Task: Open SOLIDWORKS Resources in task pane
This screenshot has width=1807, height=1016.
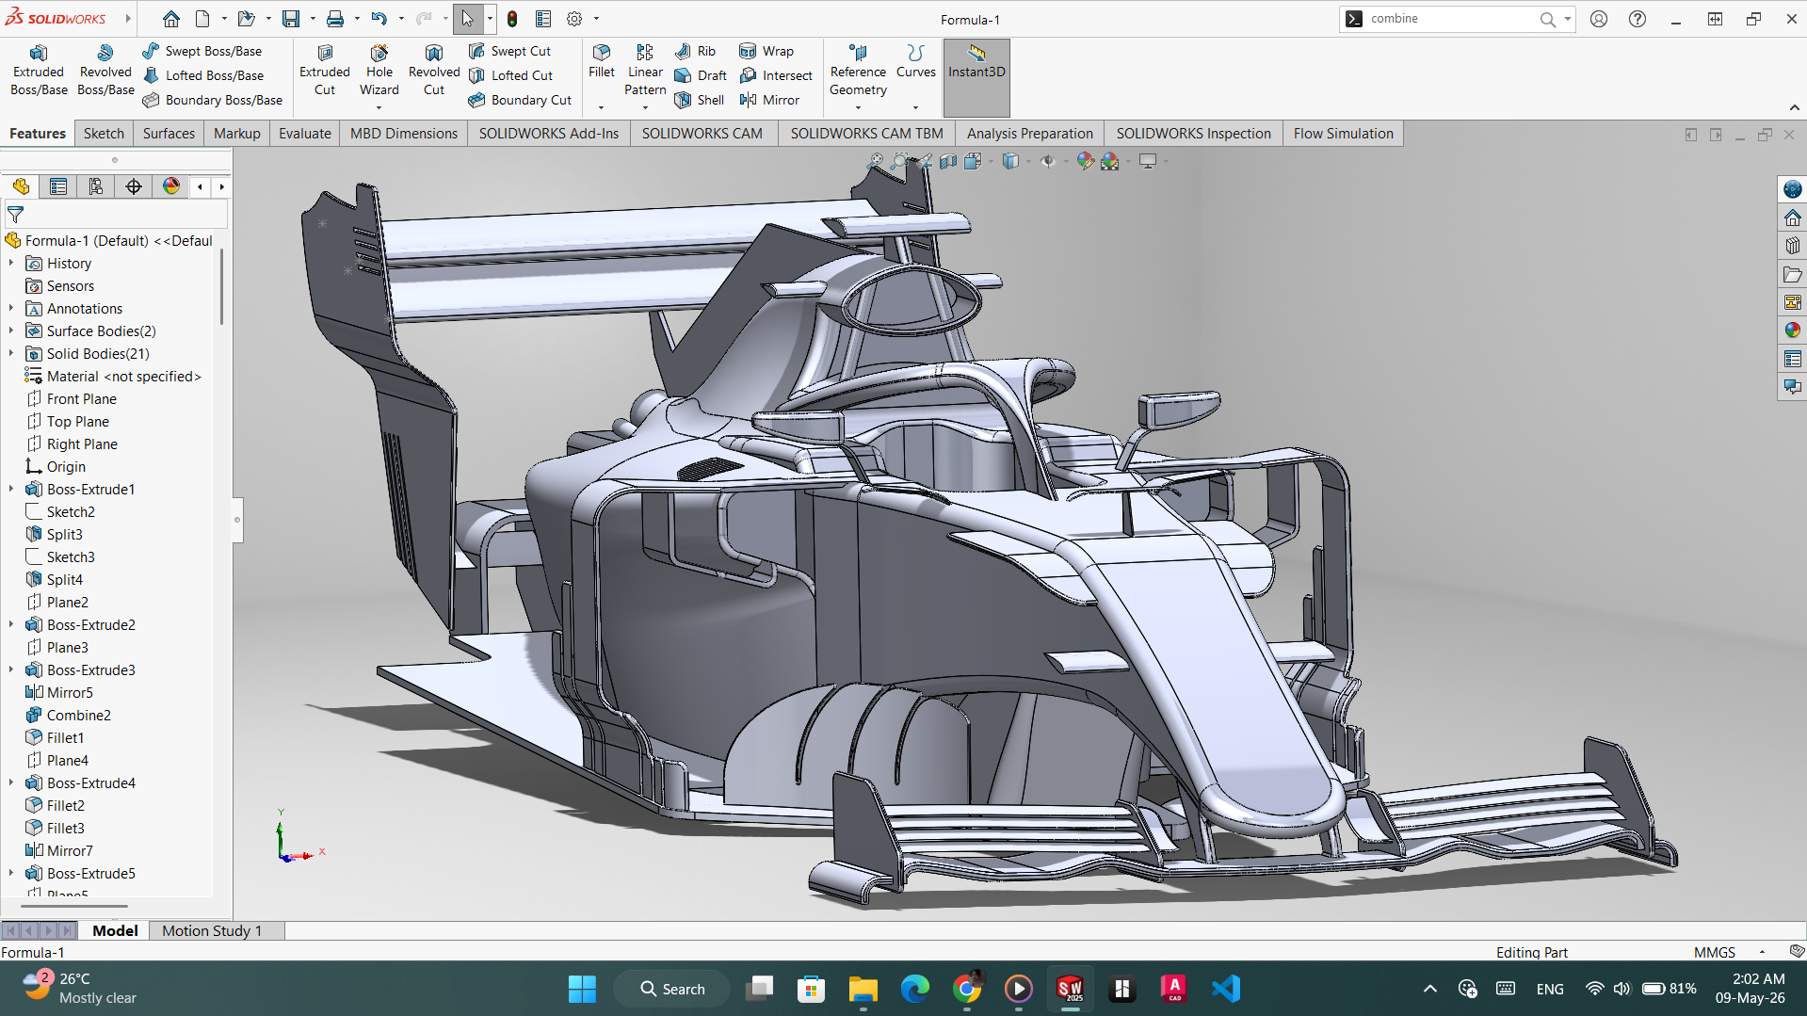Action: click(x=1792, y=218)
